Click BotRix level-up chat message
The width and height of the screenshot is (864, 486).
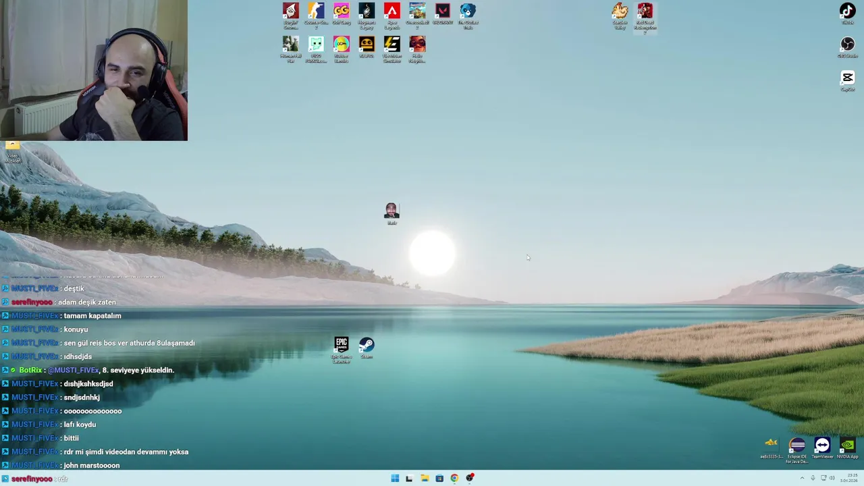(x=88, y=370)
